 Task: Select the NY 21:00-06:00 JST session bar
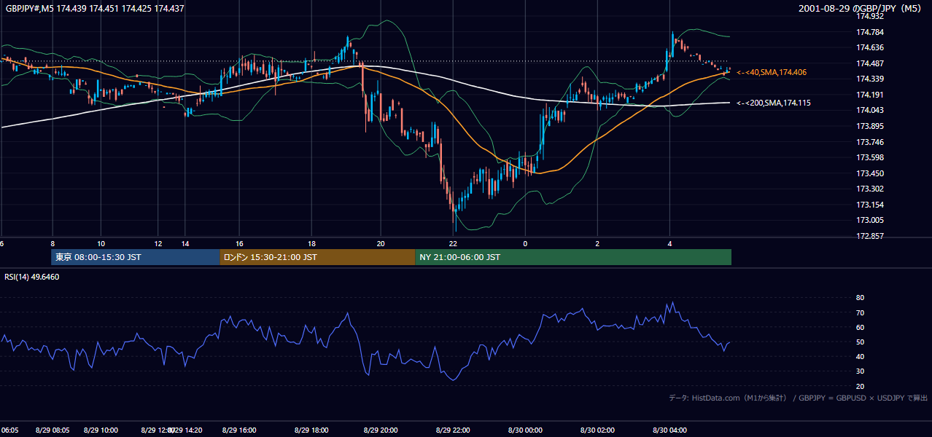tap(573, 257)
